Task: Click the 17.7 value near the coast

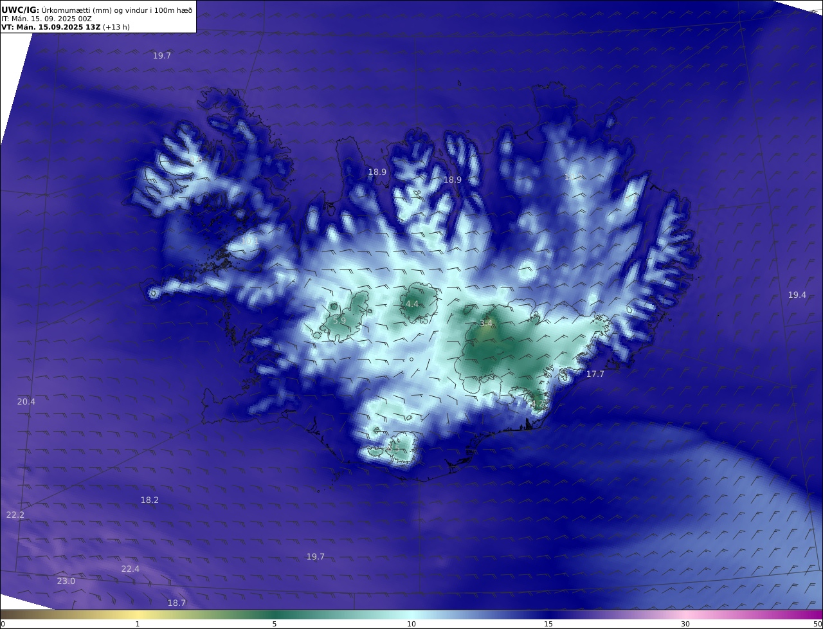Action: pyautogui.click(x=595, y=374)
